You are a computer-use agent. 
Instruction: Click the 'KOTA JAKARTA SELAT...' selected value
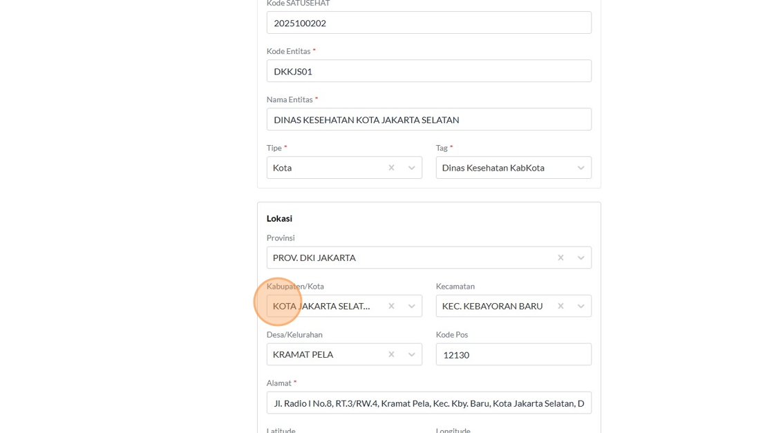(321, 306)
